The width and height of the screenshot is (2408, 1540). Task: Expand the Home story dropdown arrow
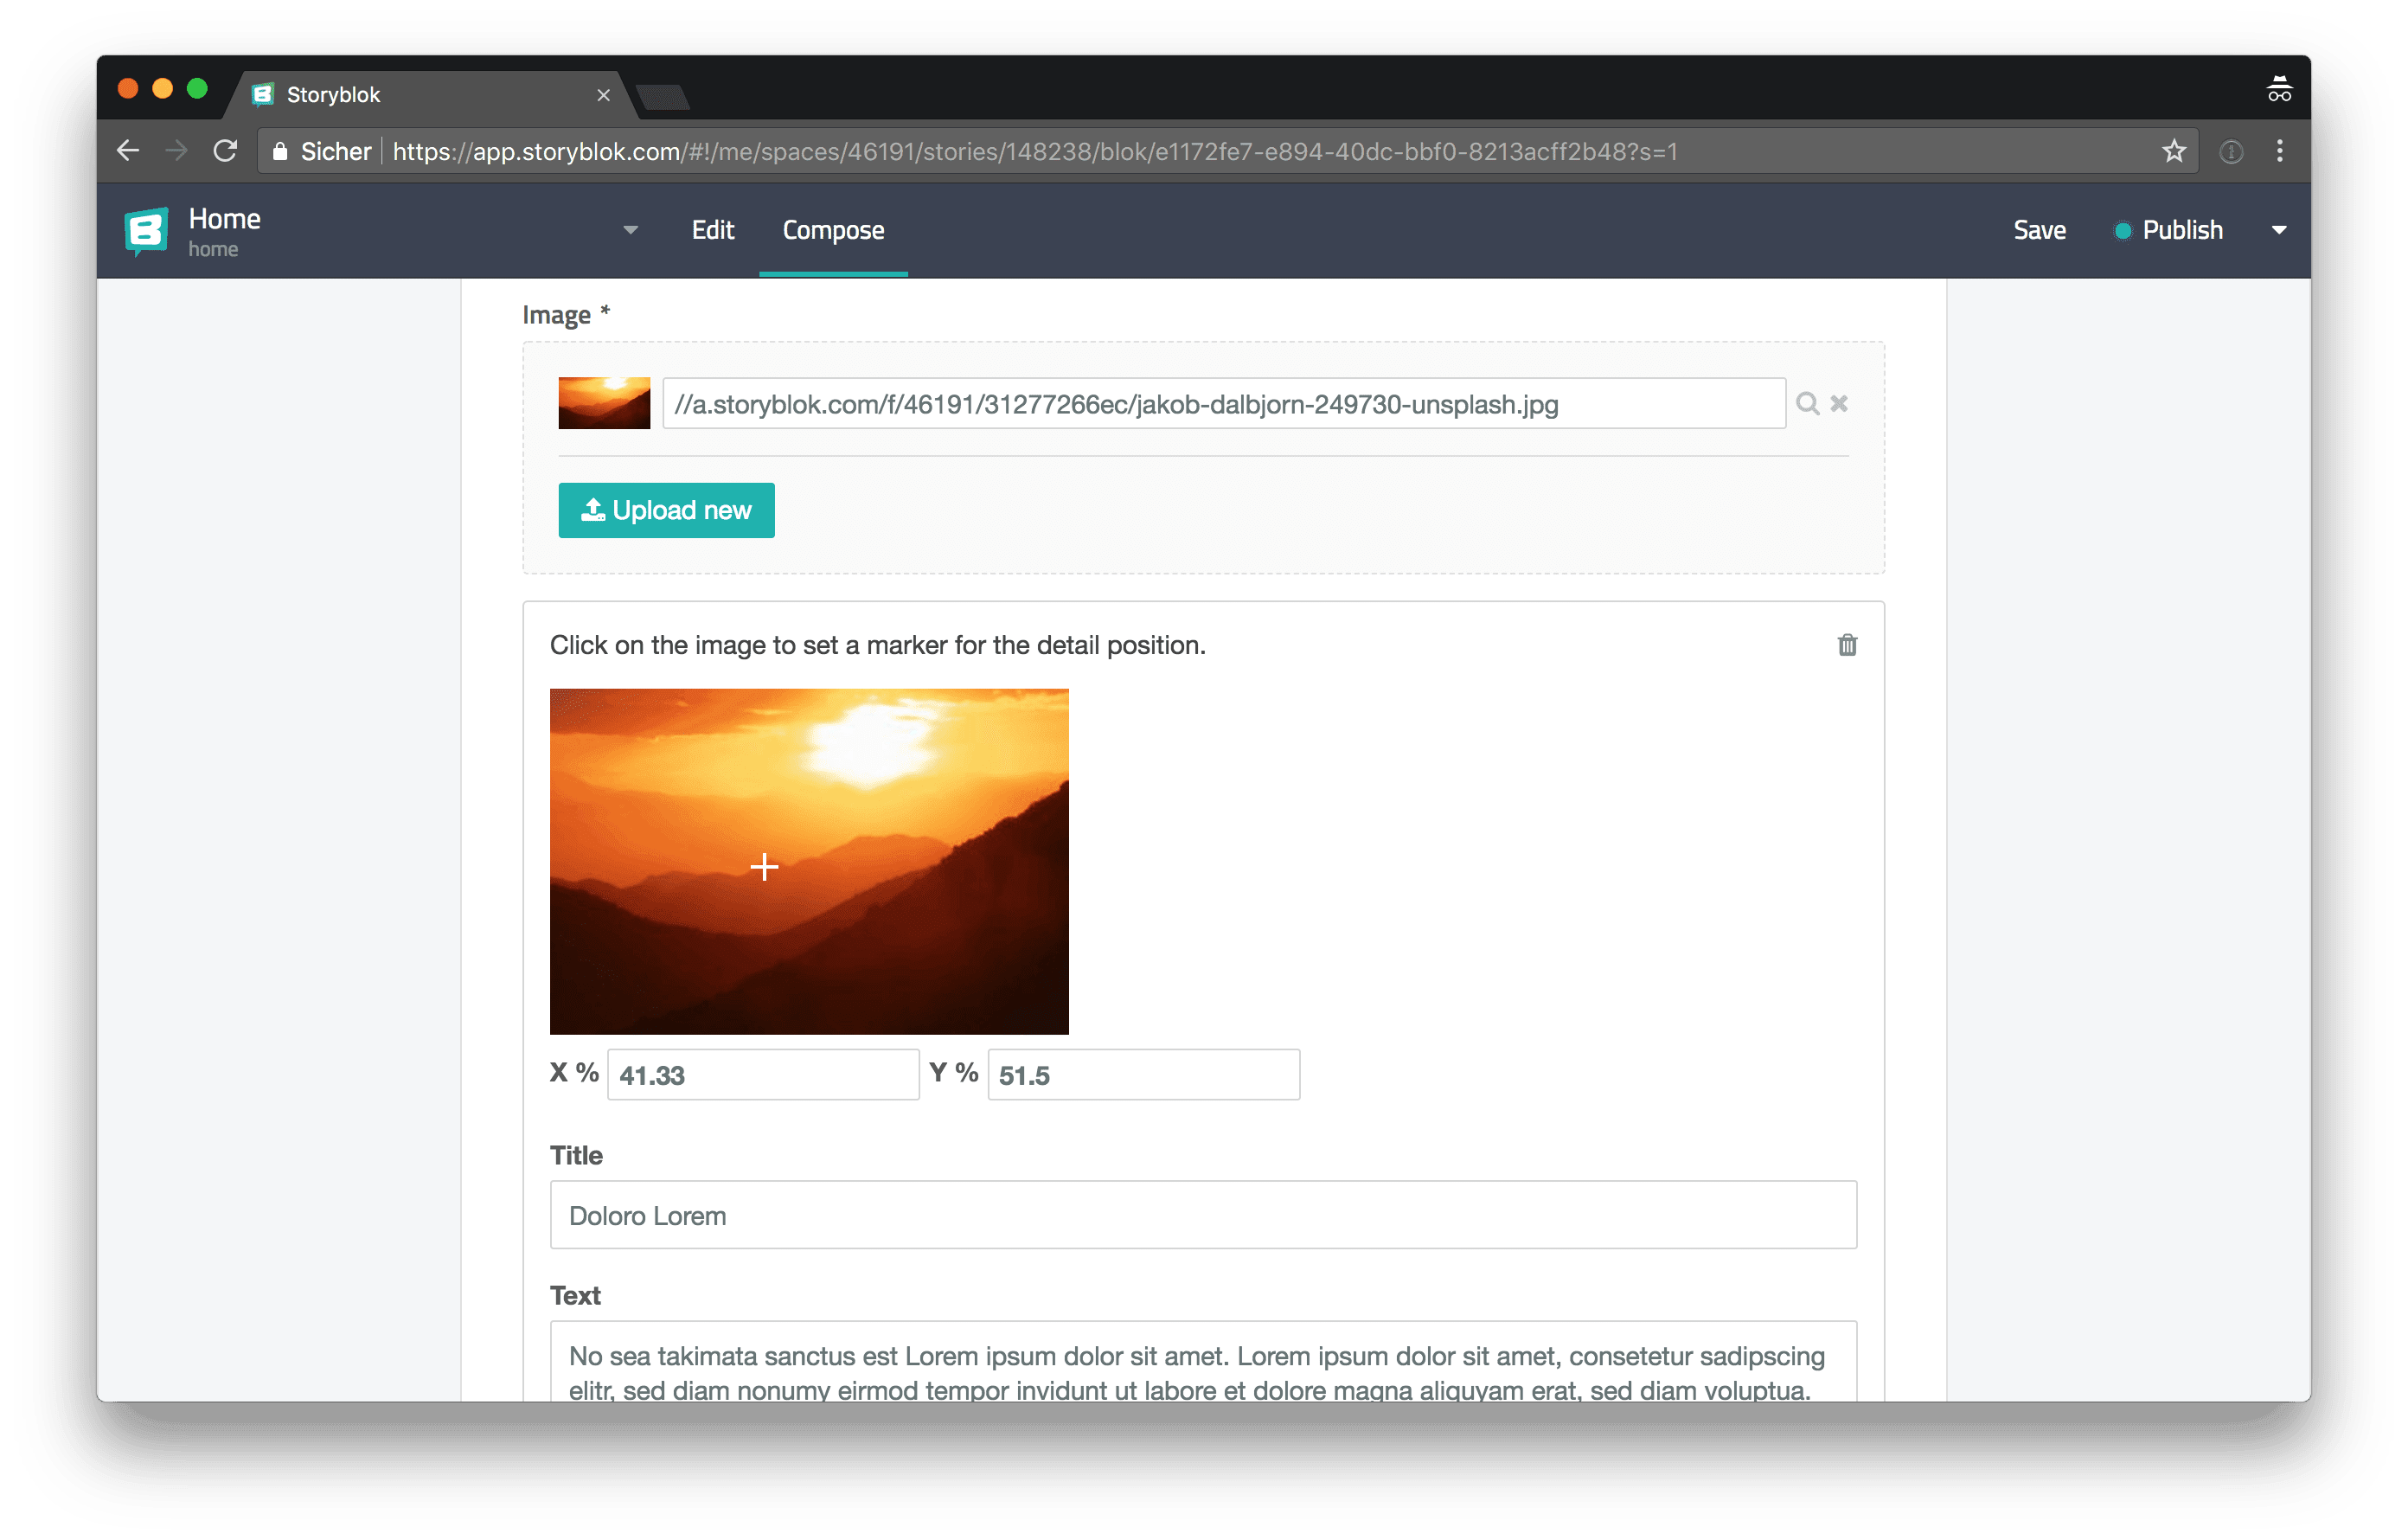(x=630, y=230)
